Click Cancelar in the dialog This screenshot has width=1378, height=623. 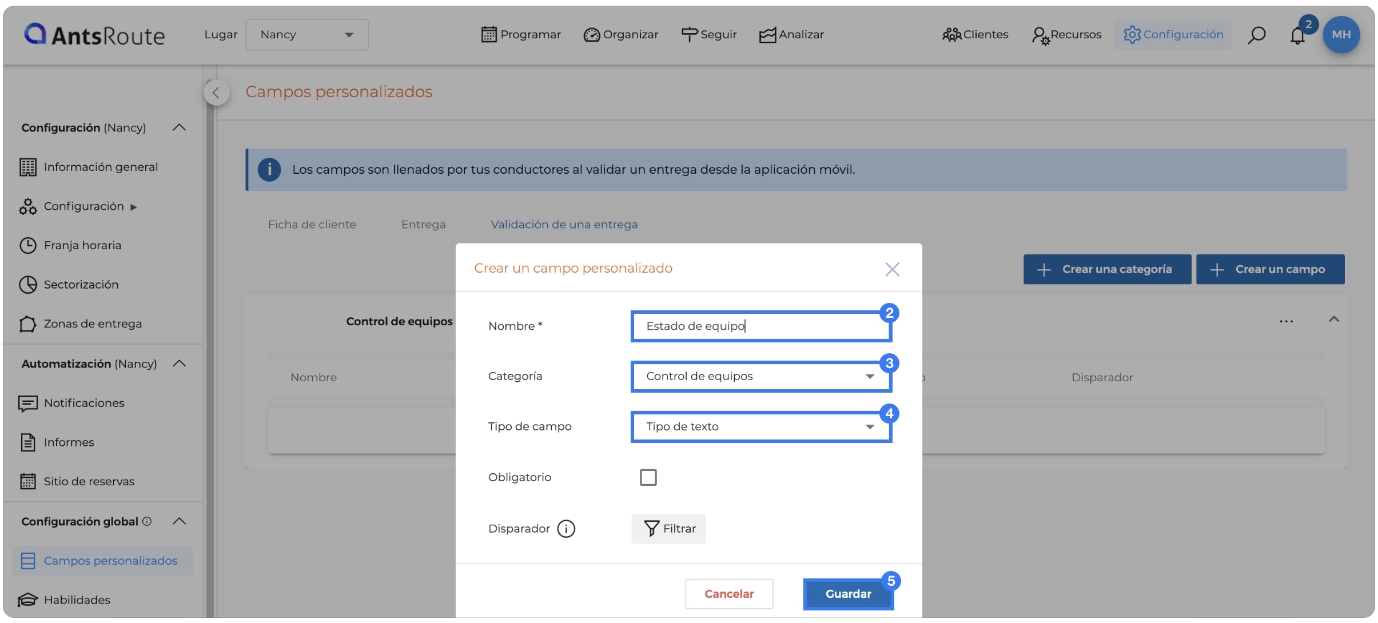coord(729,594)
